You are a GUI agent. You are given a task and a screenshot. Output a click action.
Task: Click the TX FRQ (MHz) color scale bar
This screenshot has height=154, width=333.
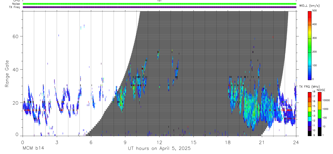point(310,114)
